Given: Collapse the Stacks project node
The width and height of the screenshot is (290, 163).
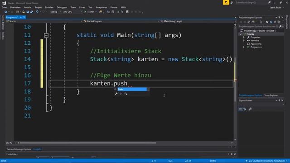Looking at the screenshot, I should click(241, 34).
